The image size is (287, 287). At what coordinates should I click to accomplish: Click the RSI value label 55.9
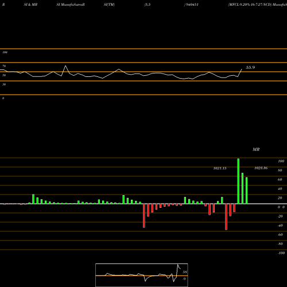(x=250, y=67)
